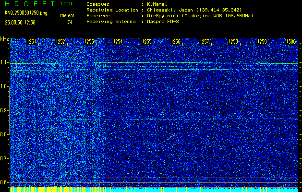This screenshot has width=302, height=192.
Task: Click the Observer field label
Action: [x=98, y=4]
